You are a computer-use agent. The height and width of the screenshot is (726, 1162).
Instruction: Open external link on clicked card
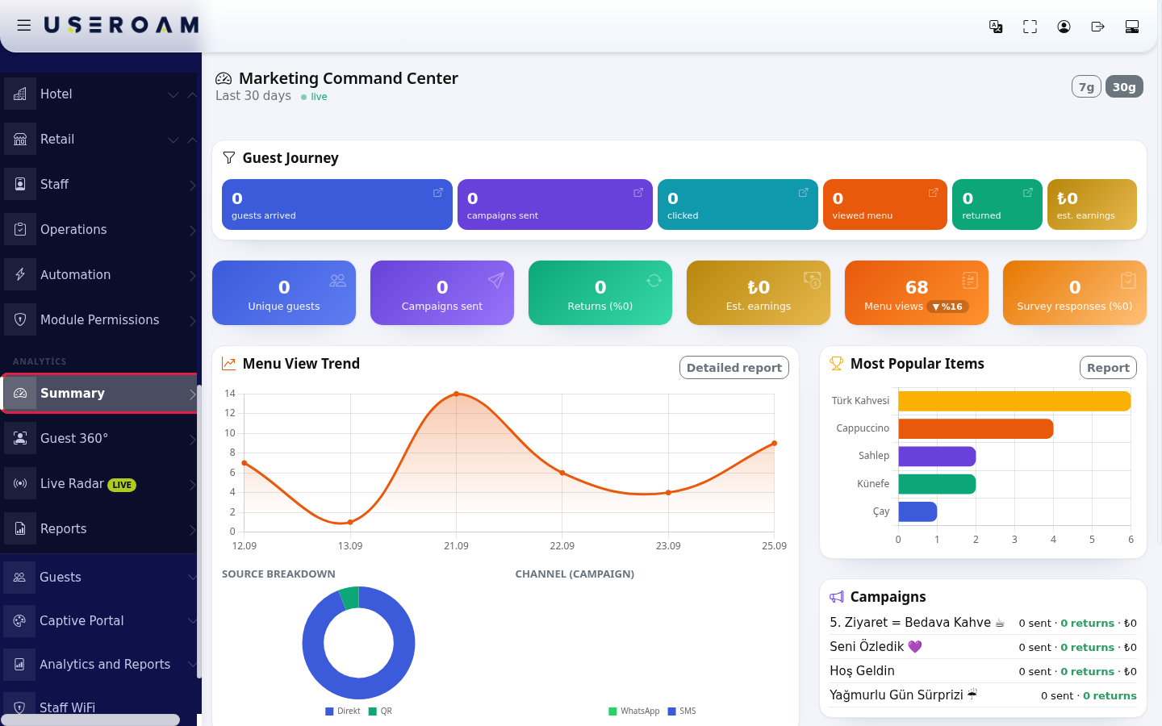(x=804, y=193)
